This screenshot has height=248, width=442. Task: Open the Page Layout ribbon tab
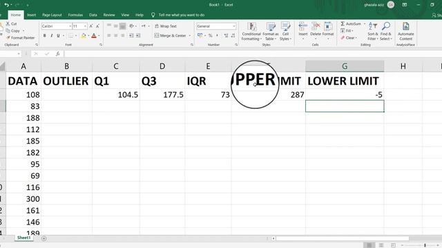pos(52,15)
